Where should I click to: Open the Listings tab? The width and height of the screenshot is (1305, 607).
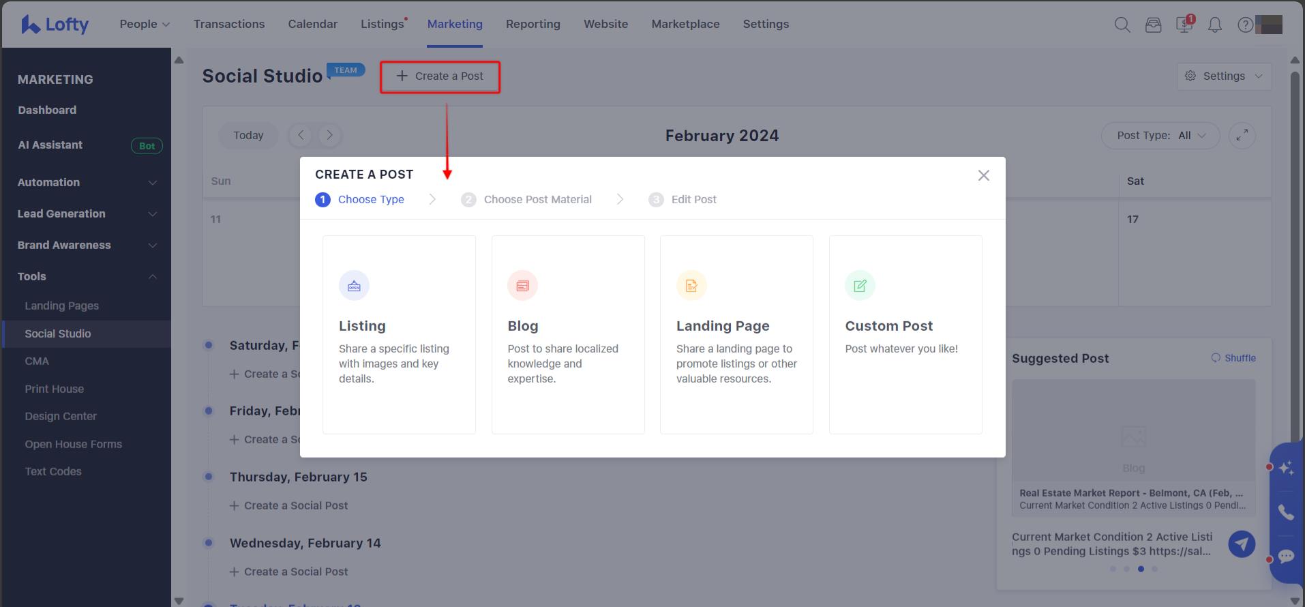pyautogui.click(x=382, y=24)
